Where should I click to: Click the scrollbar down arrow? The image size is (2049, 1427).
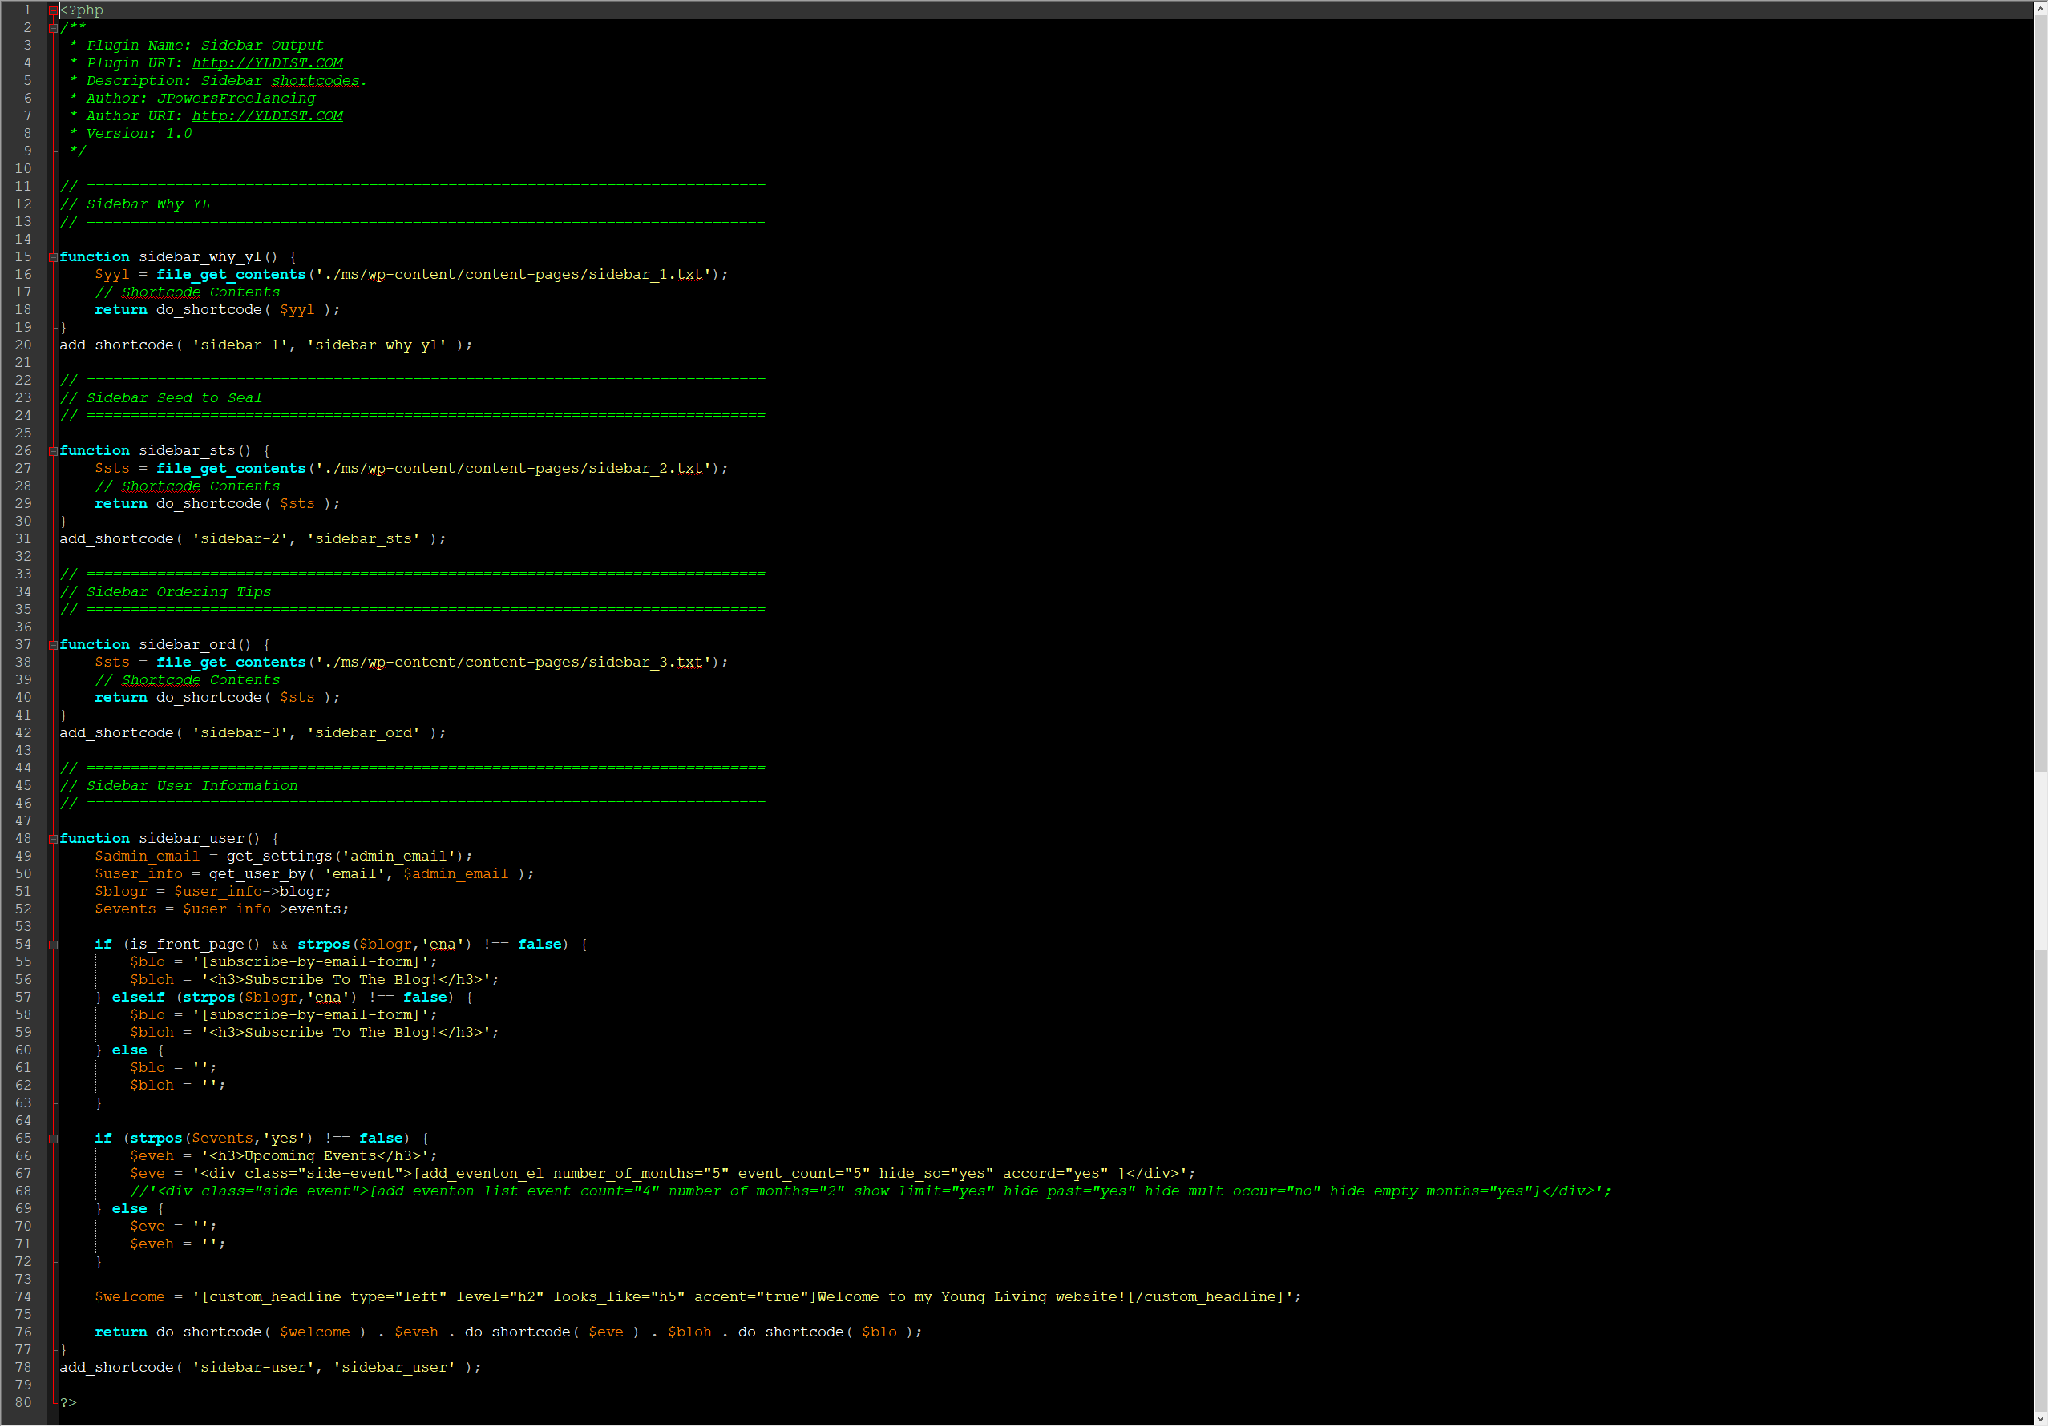2040,1418
